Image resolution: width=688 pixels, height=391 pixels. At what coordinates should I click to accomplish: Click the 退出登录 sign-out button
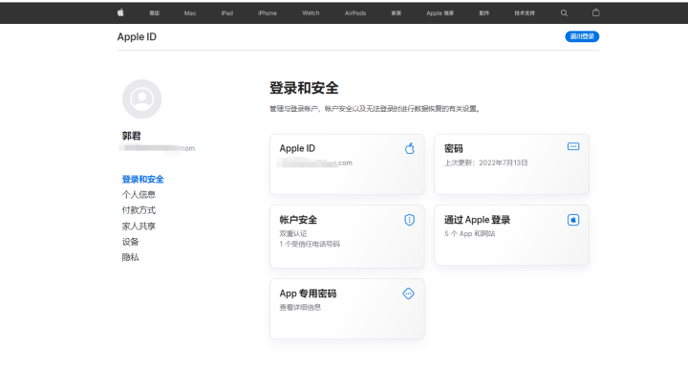pos(582,36)
